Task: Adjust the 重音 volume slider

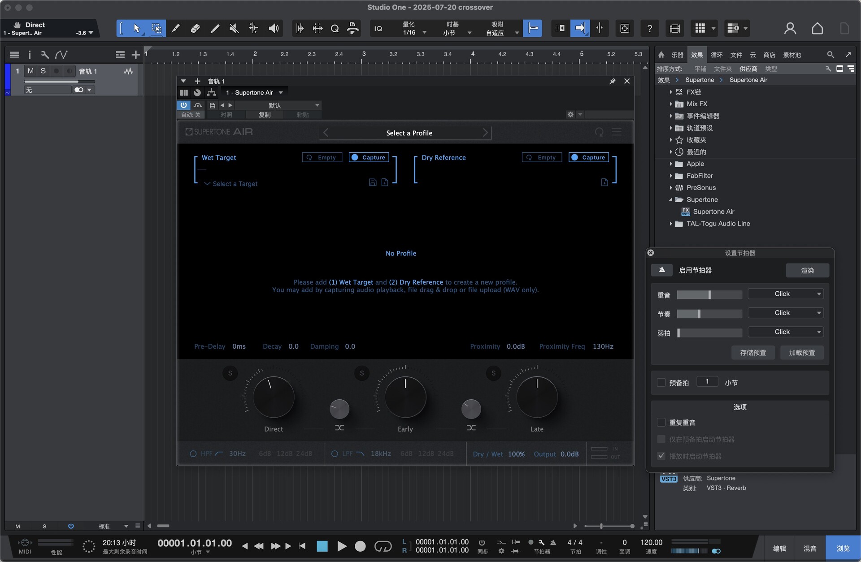Action: click(709, 294)
